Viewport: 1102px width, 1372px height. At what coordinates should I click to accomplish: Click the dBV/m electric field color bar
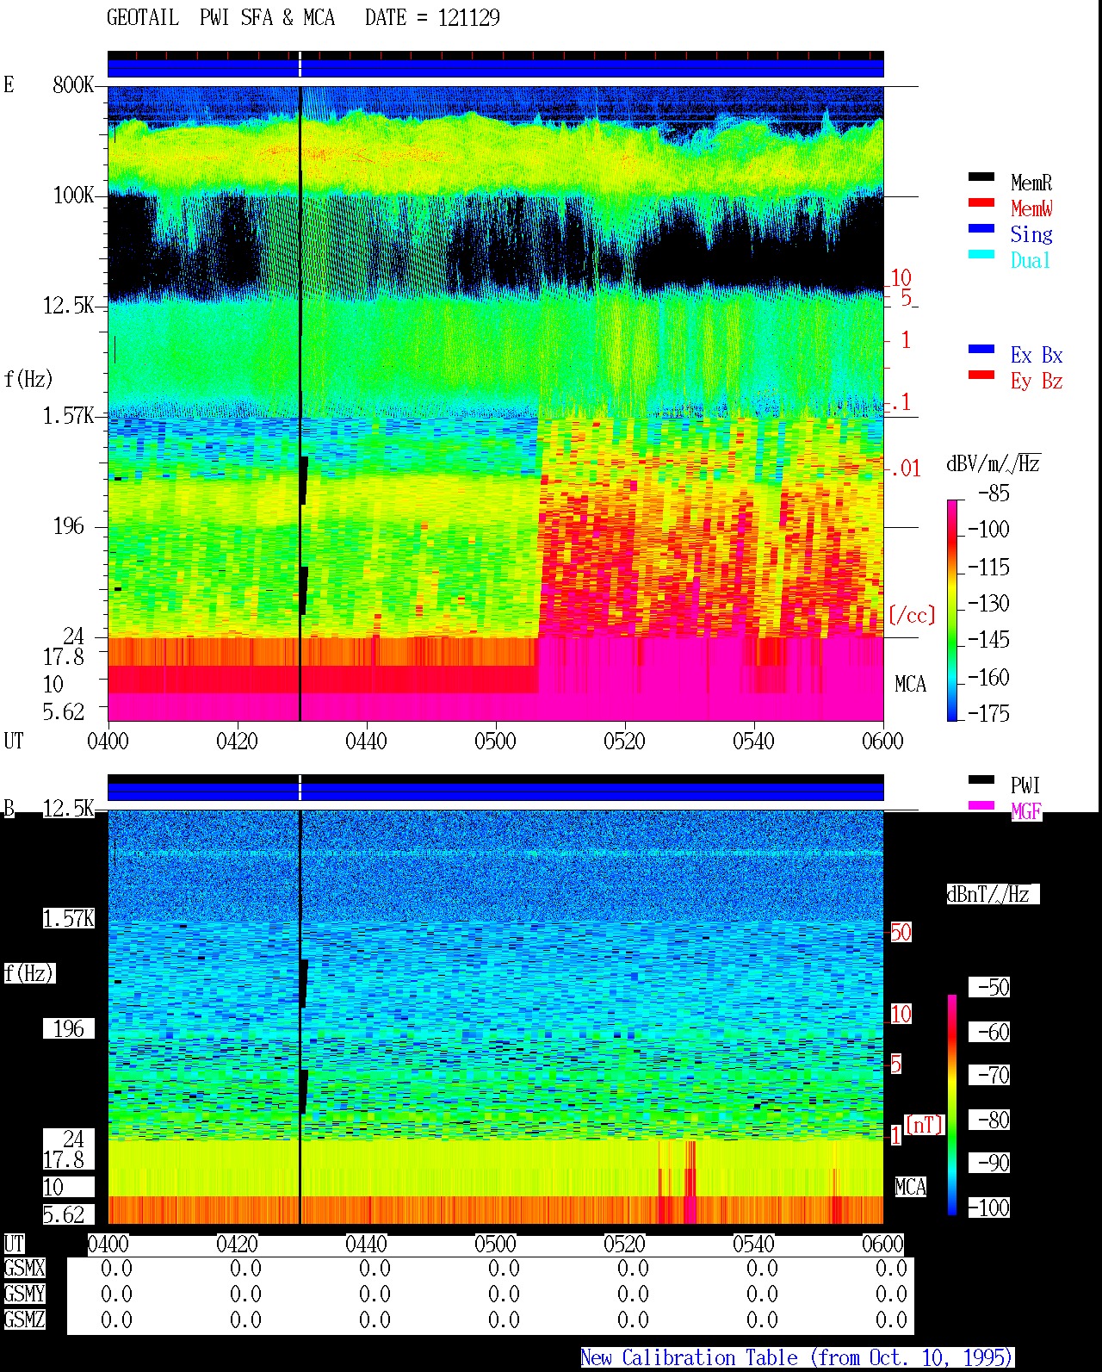point(952,610)
